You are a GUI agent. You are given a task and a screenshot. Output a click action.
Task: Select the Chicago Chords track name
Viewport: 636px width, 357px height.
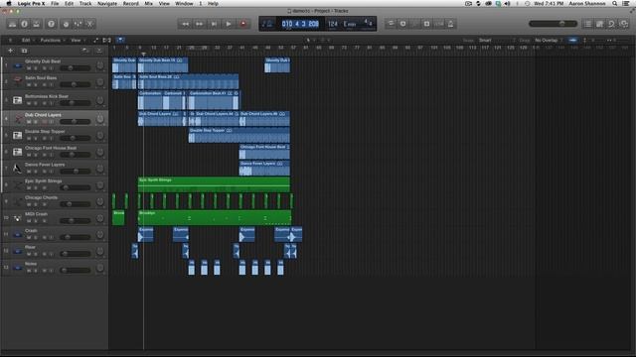(41, 197)
